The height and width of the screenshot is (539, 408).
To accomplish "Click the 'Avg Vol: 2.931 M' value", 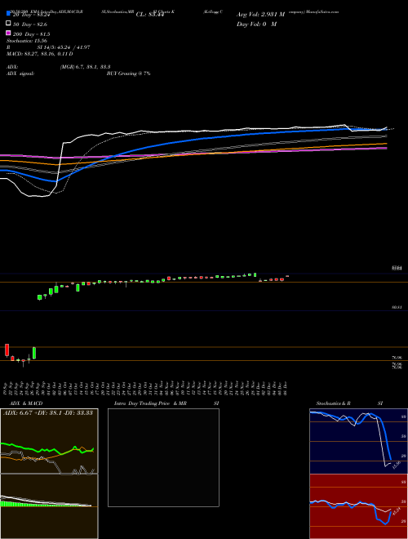I will (x=260, y=15).
